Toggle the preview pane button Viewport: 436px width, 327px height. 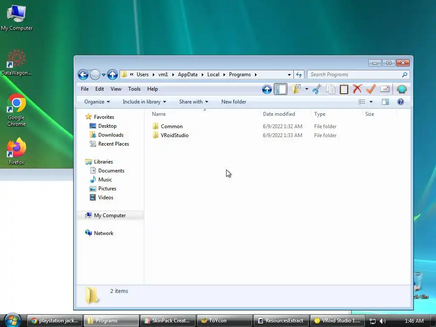pyautogui.click(x=385, y=102)
